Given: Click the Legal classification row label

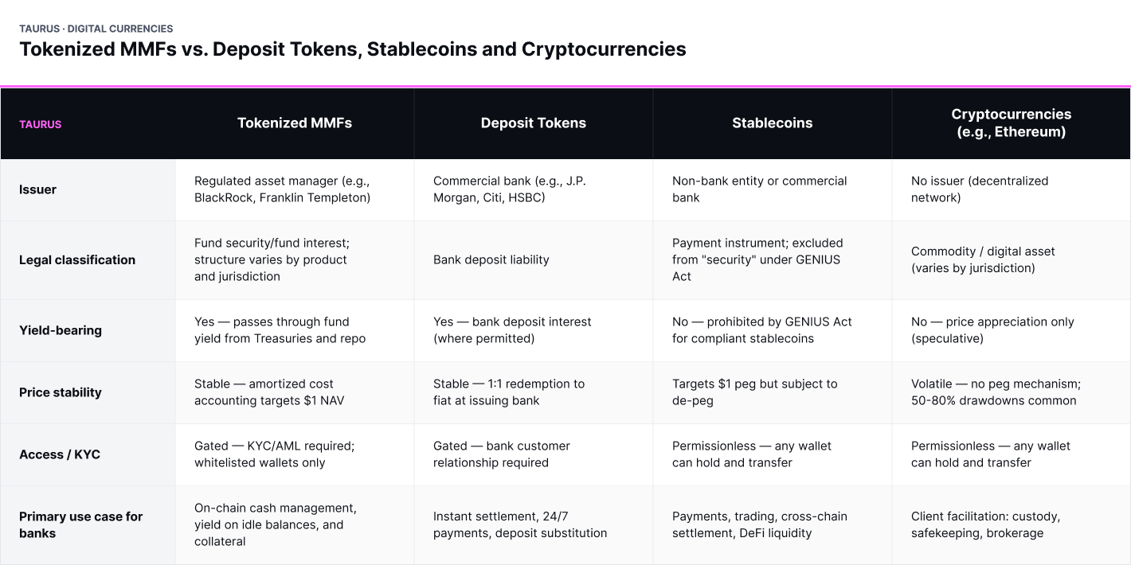Looking at the screenshot, I should pyautogui.click(x=77, y=259).
